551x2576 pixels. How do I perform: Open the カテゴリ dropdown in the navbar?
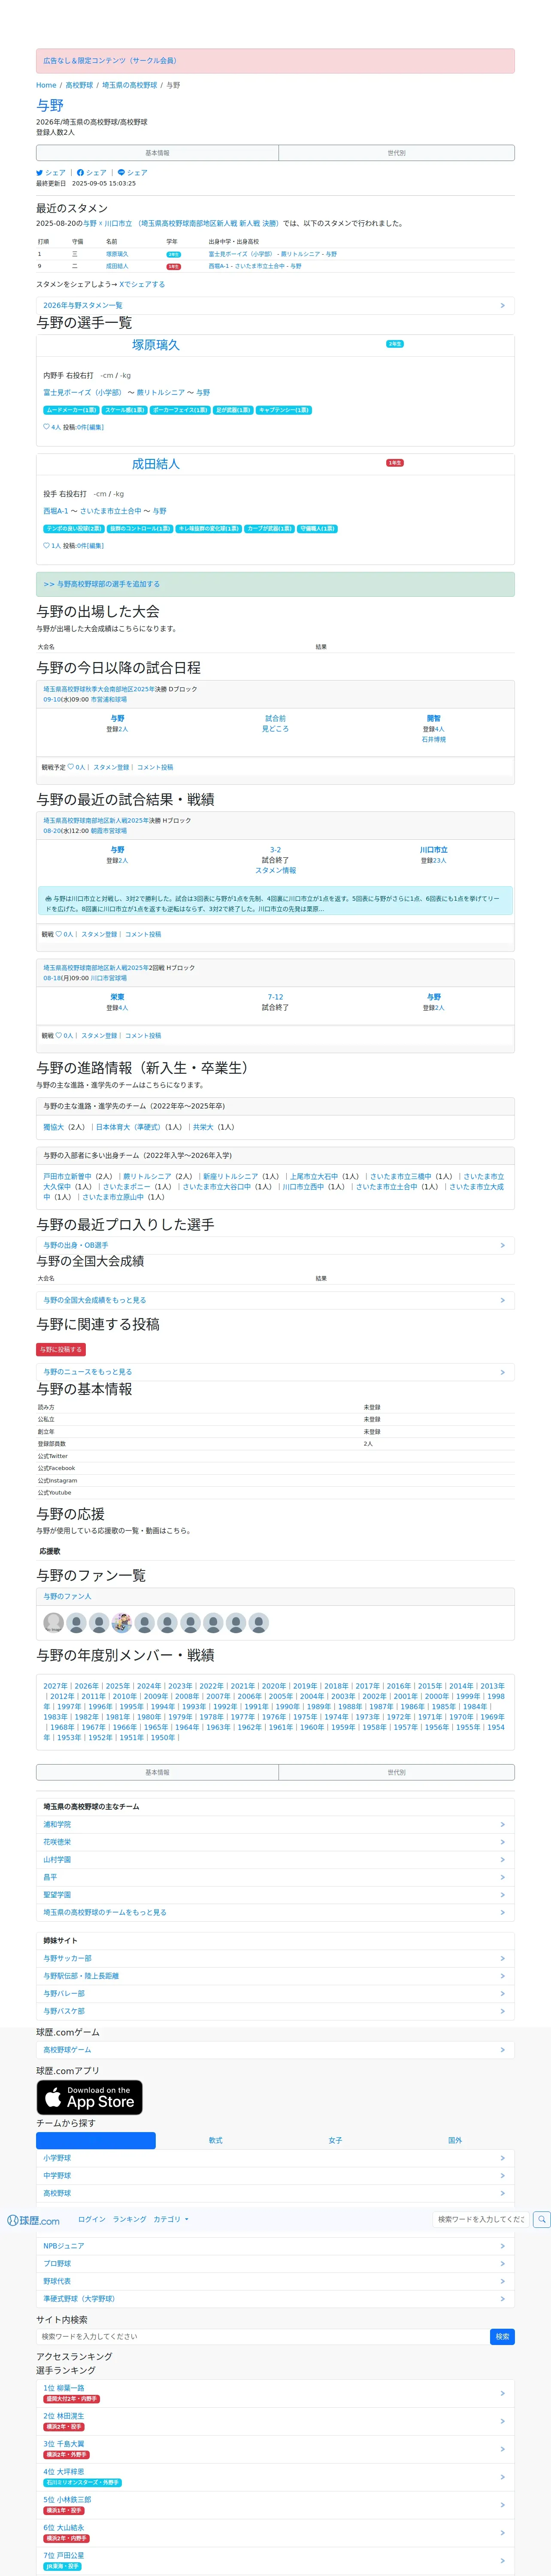170,2219
